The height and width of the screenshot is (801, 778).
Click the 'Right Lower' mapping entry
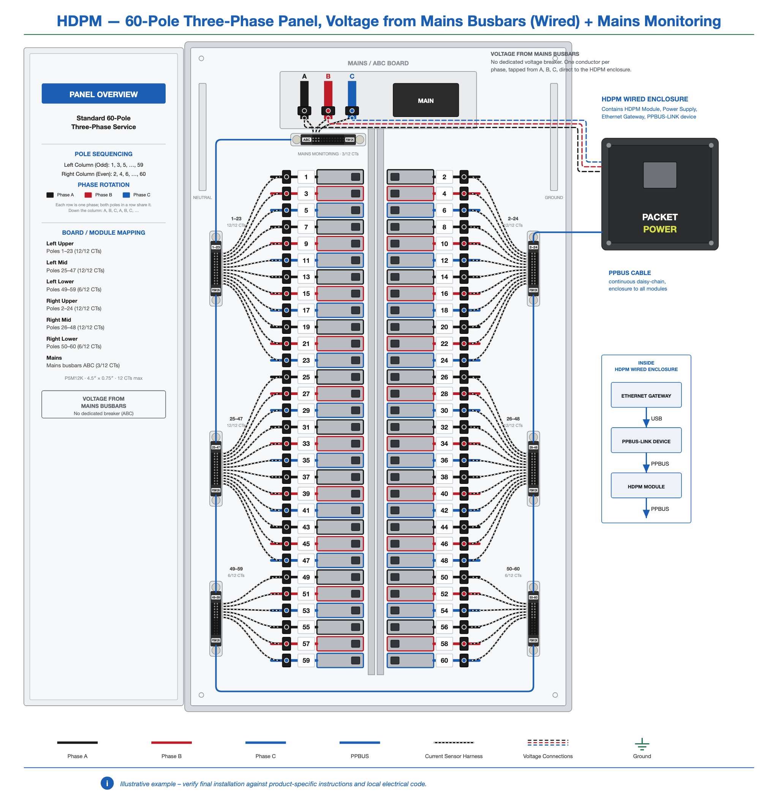coord(74,343)
